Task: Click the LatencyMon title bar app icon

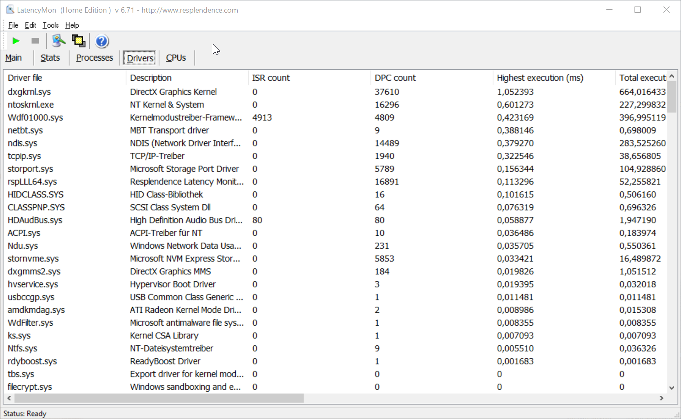Action: [x=10, y=10]
